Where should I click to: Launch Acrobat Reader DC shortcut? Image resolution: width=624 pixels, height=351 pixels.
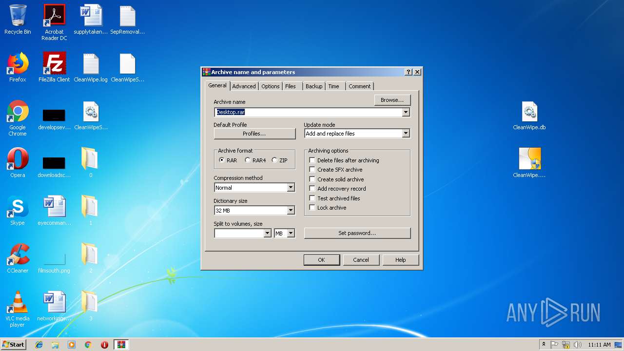[54, 22]
